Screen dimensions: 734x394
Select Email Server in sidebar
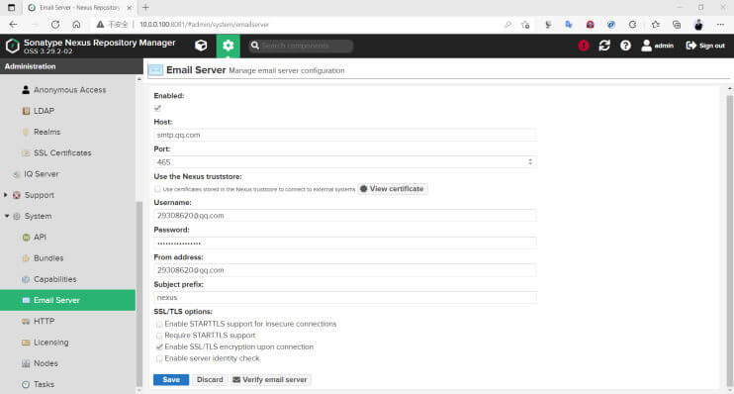[x=68, y=300]
